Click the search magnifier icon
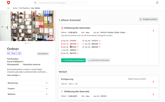This screenshot has width=165, height=102. pyautogui.click(x=35, y=3)
